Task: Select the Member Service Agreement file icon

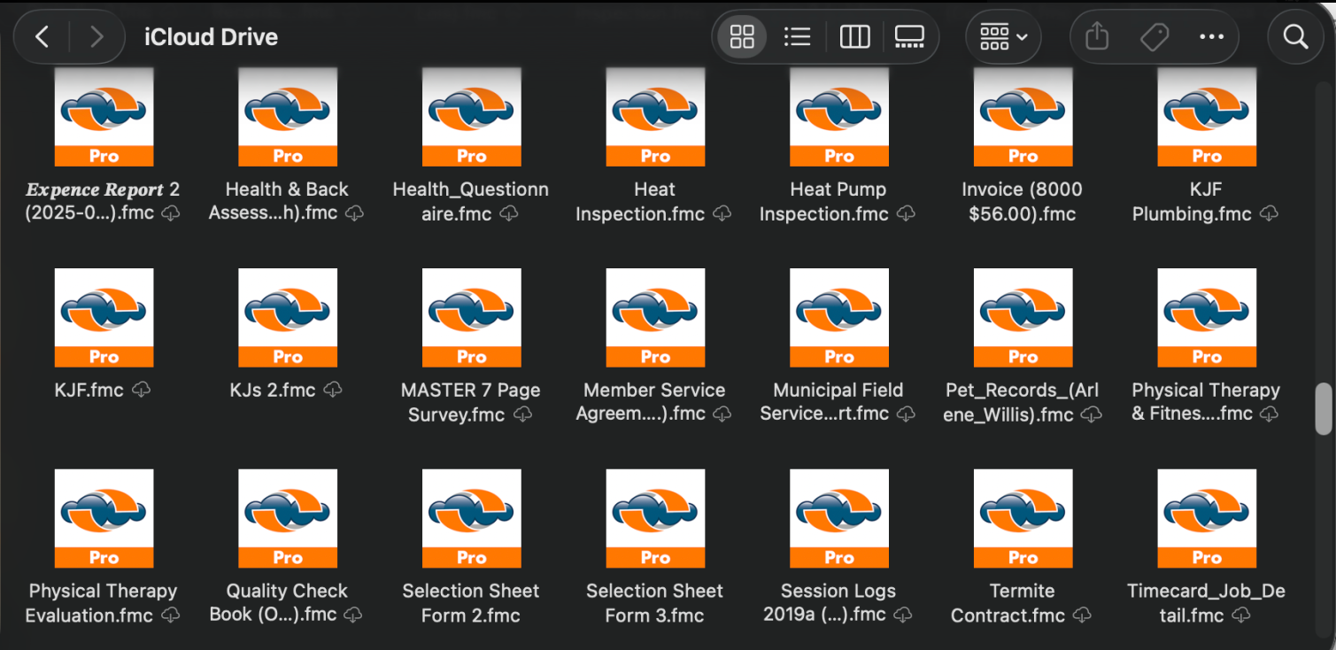Action: 655,318
